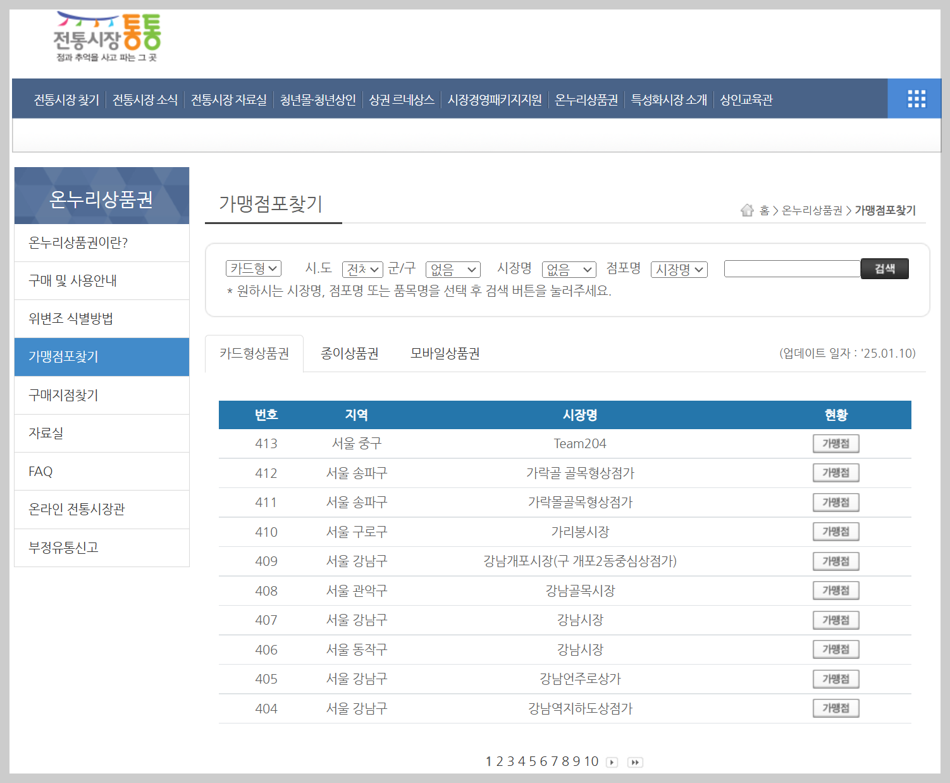Open the 시장명 market dropdown
This screenshot has height=783, width=950.
tap(569, 270)
